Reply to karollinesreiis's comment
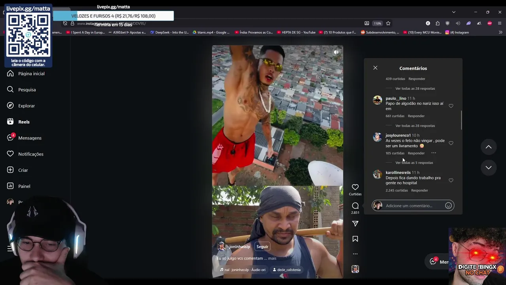This screenshot has width=506, height=285. [419, 190]
